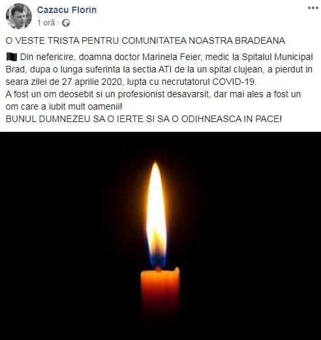Click 'om care a iubit mult oamenii' line

coord(64,107)
